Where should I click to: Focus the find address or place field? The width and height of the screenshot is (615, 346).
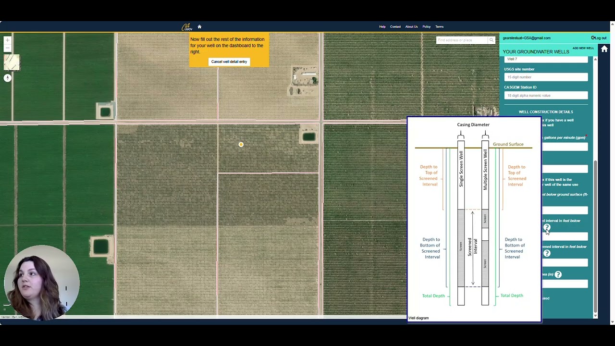tap(462, 40)
